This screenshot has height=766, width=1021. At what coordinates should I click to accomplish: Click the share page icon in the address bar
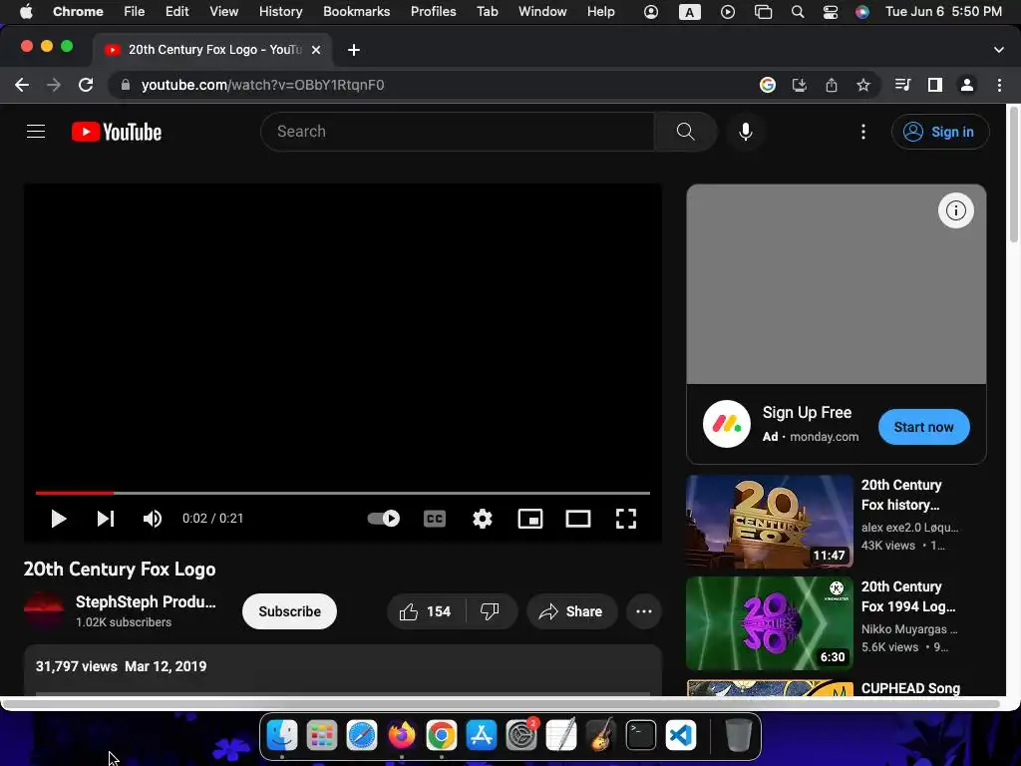point(832,85)
